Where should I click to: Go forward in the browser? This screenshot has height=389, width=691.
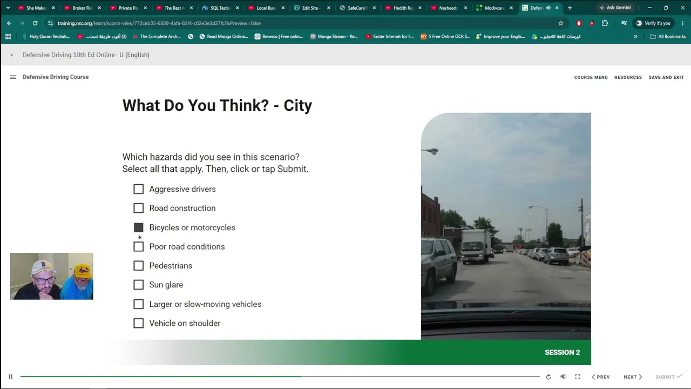tap(22, 23)
